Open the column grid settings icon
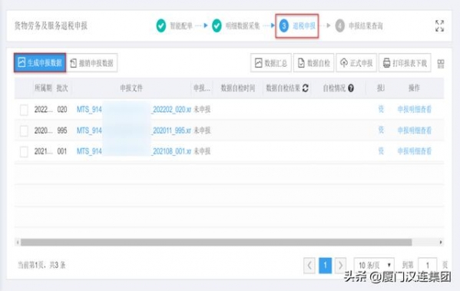460x291 pixels. click(x=441, y=64)
